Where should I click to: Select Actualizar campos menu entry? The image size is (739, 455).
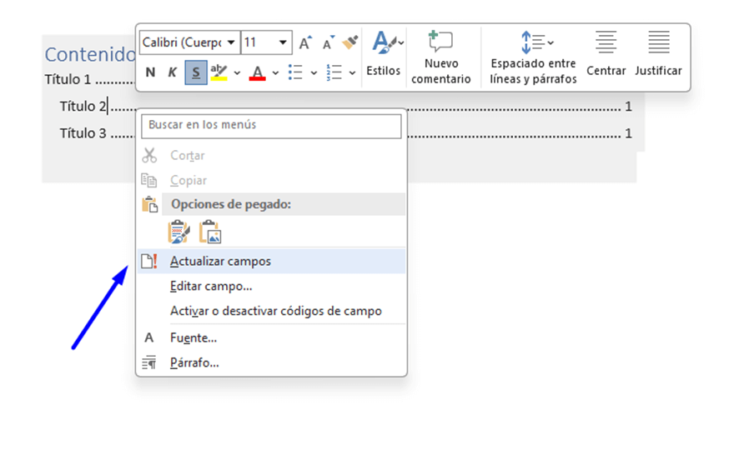271,262
